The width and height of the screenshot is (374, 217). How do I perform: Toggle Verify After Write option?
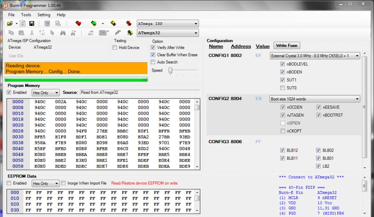[x=153, y=47]
